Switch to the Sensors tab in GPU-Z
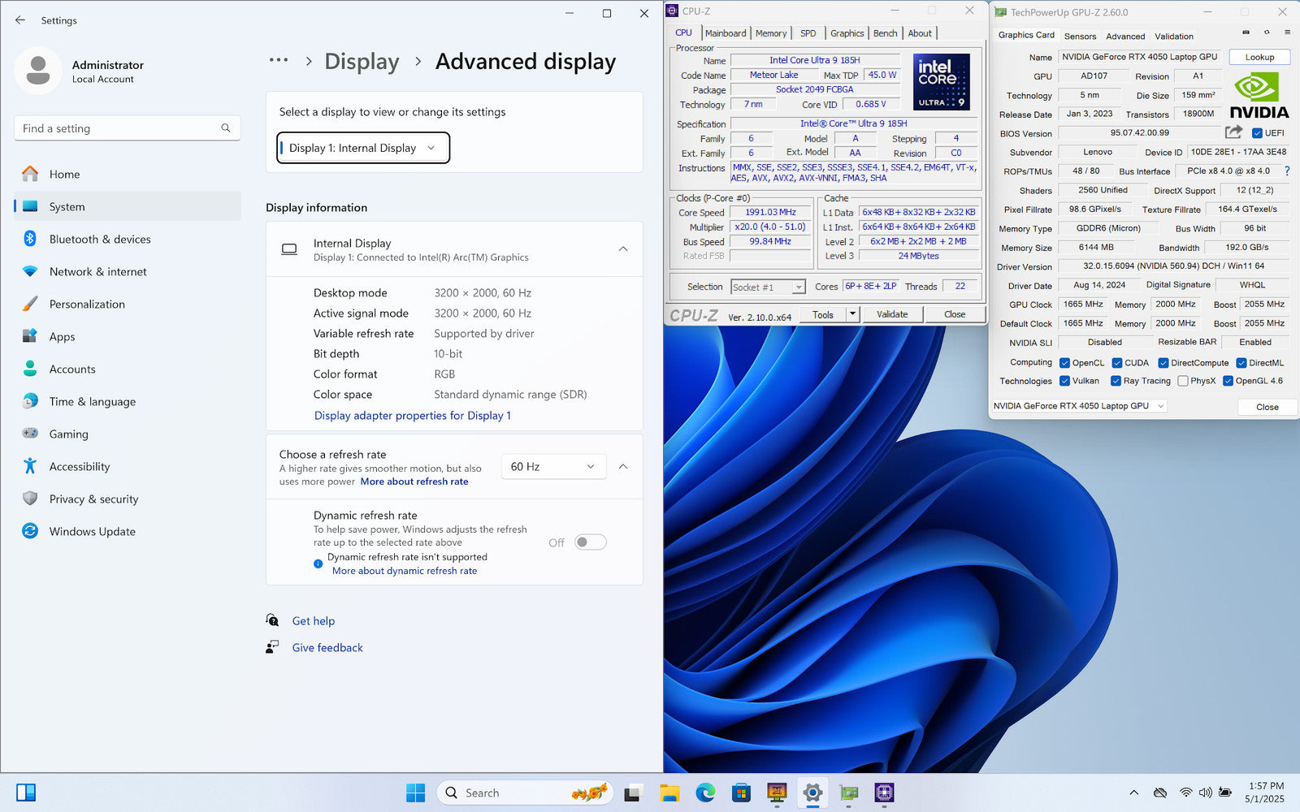 [x=1080, y=36]
